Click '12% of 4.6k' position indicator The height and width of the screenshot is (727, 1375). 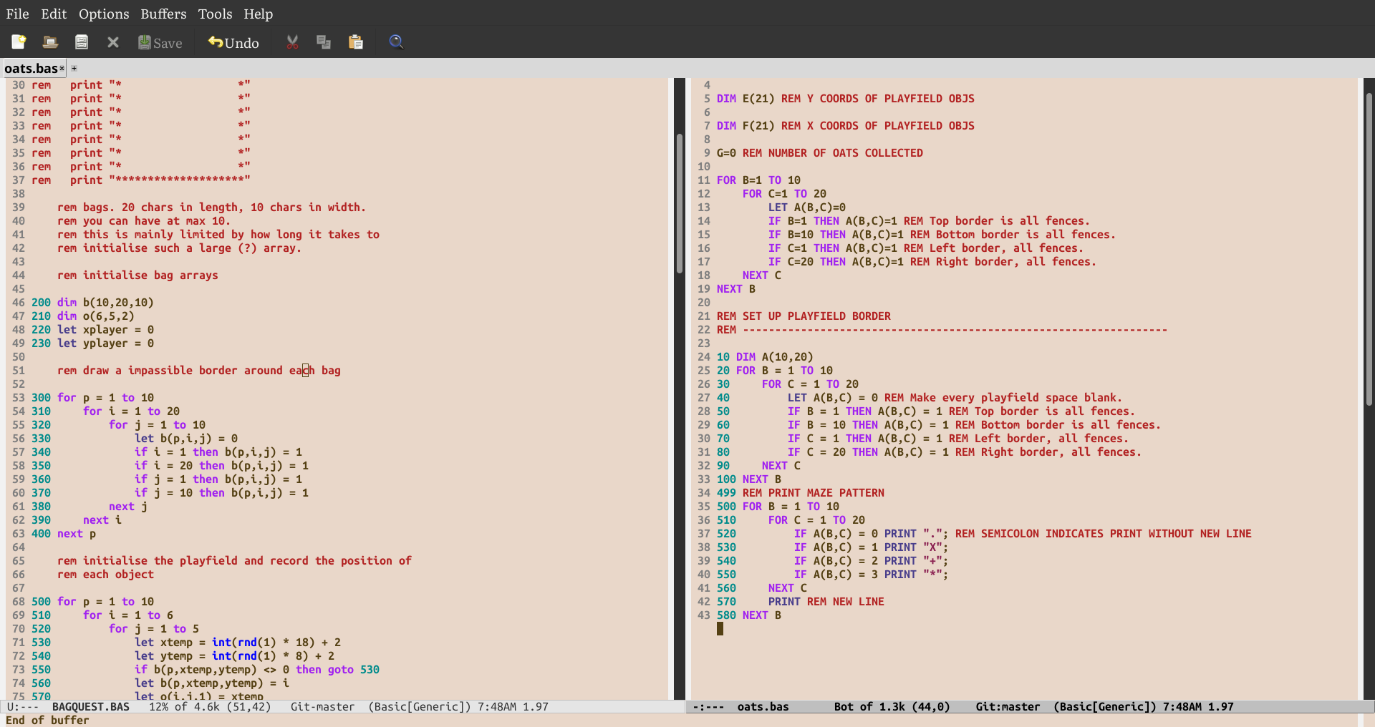pos(184,707)
